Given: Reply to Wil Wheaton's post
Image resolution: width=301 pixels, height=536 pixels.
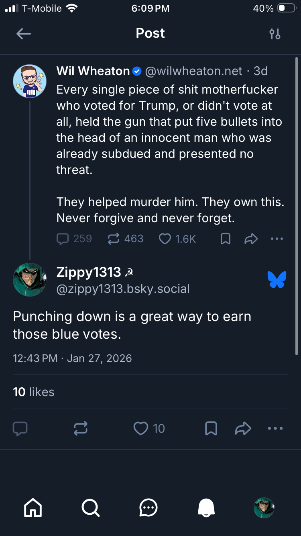Looking at the screenshot, I should coord(63,239).
